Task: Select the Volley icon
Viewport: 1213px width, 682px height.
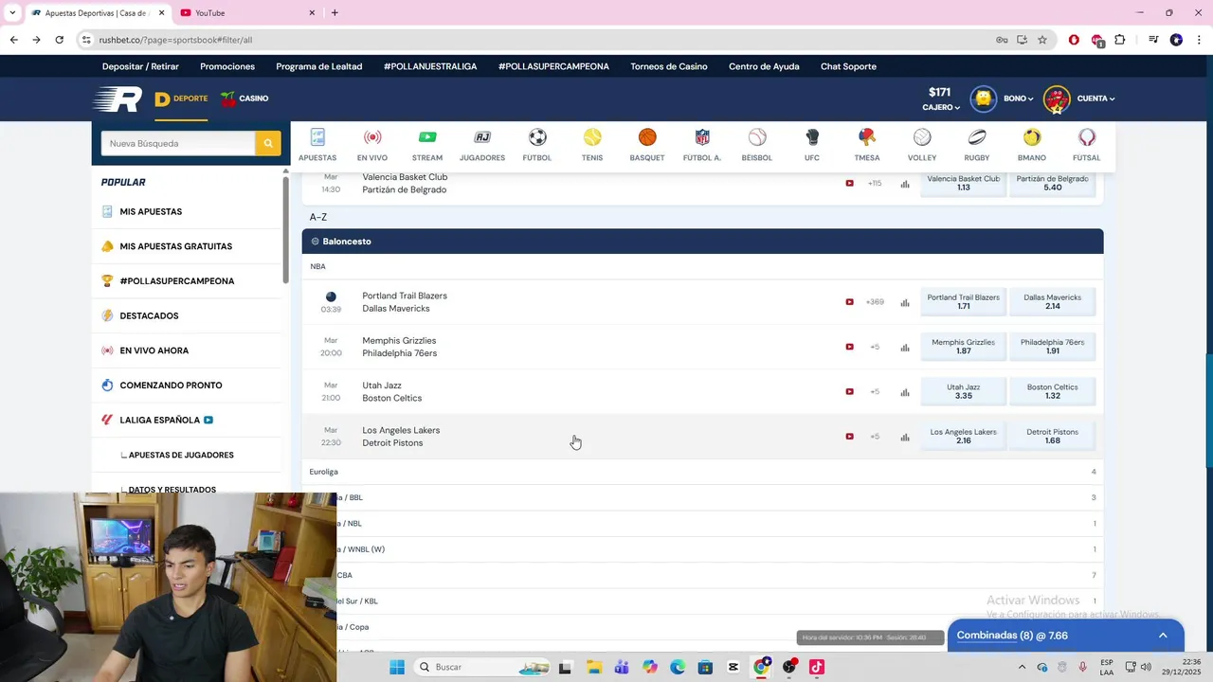Action: [x=922, y=138]
